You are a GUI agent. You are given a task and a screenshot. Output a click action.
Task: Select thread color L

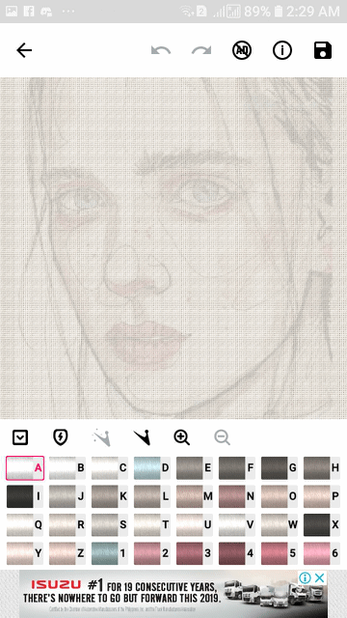click(x=152, y=496)
